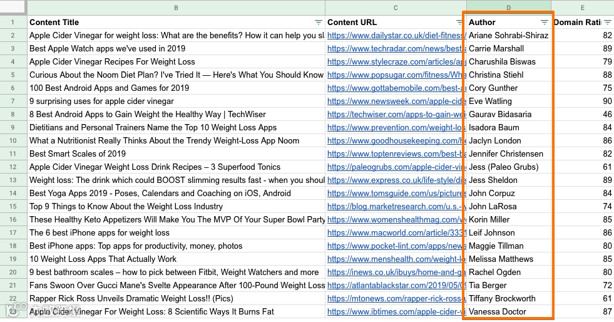Screen dimensions: 614x322
Task: Select the author cell Tia Berger
Action: click(x=509, y=286)
